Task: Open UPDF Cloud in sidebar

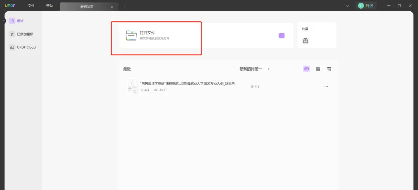Action: [23, 47]
